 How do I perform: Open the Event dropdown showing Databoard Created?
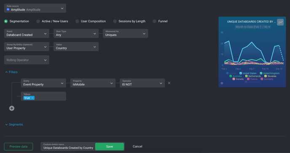point(27,33)
